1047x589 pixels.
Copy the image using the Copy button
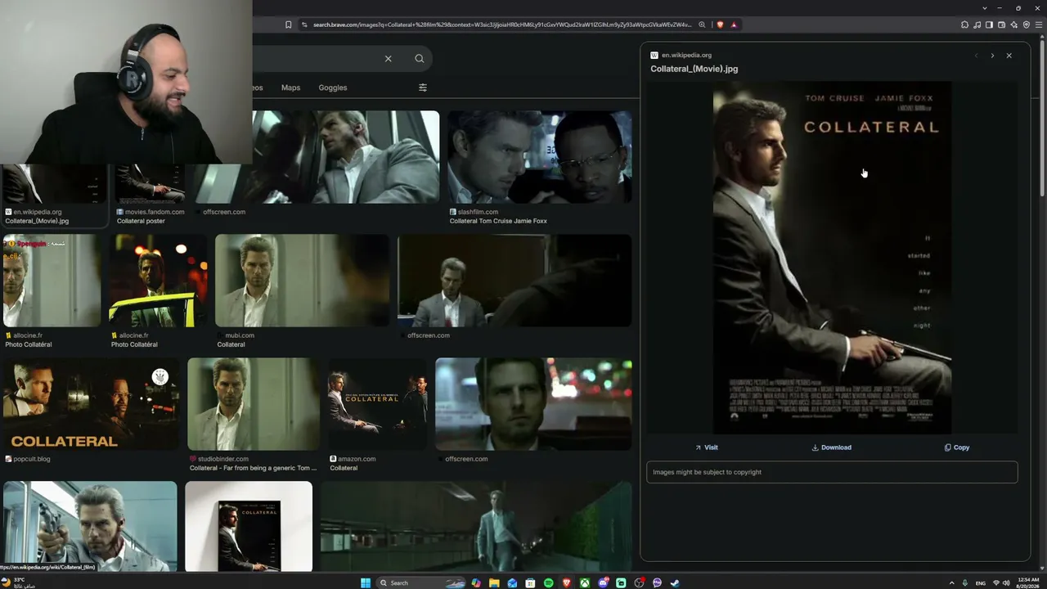click(x=957, y=447)
